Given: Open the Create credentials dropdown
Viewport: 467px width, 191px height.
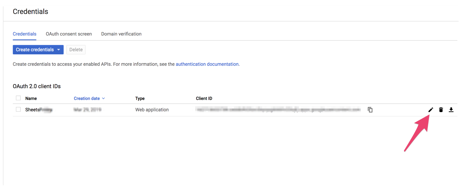Looking at the screenshot, I should pyautogui.click(x=38, y=50).
